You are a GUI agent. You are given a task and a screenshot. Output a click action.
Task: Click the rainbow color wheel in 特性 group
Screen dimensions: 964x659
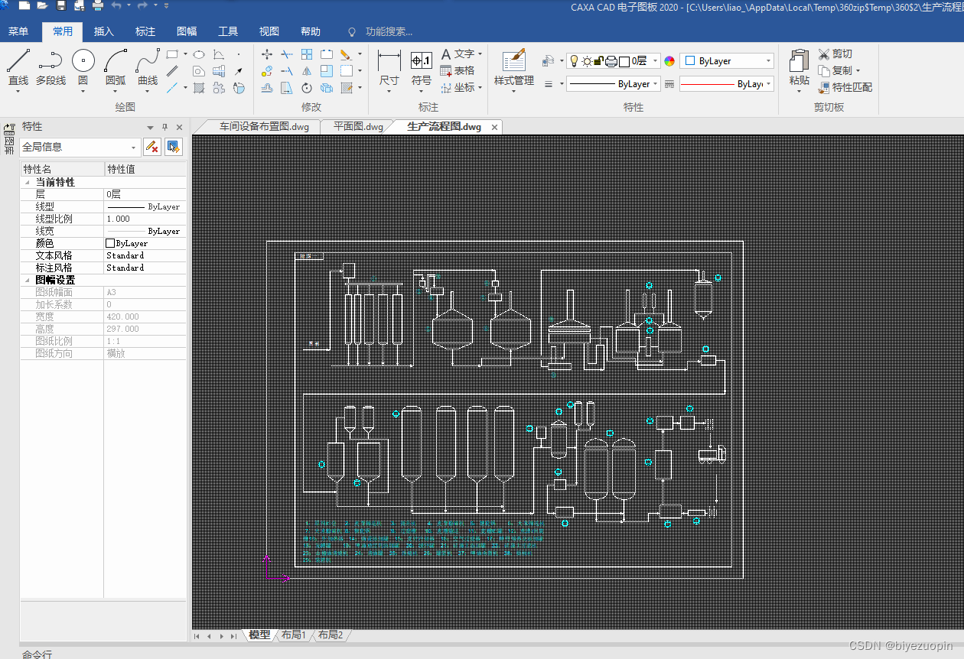point(669,61)
